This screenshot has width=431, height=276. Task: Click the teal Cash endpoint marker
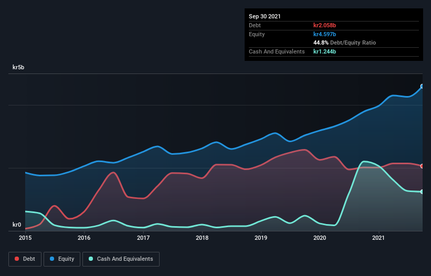pos(422,192)
